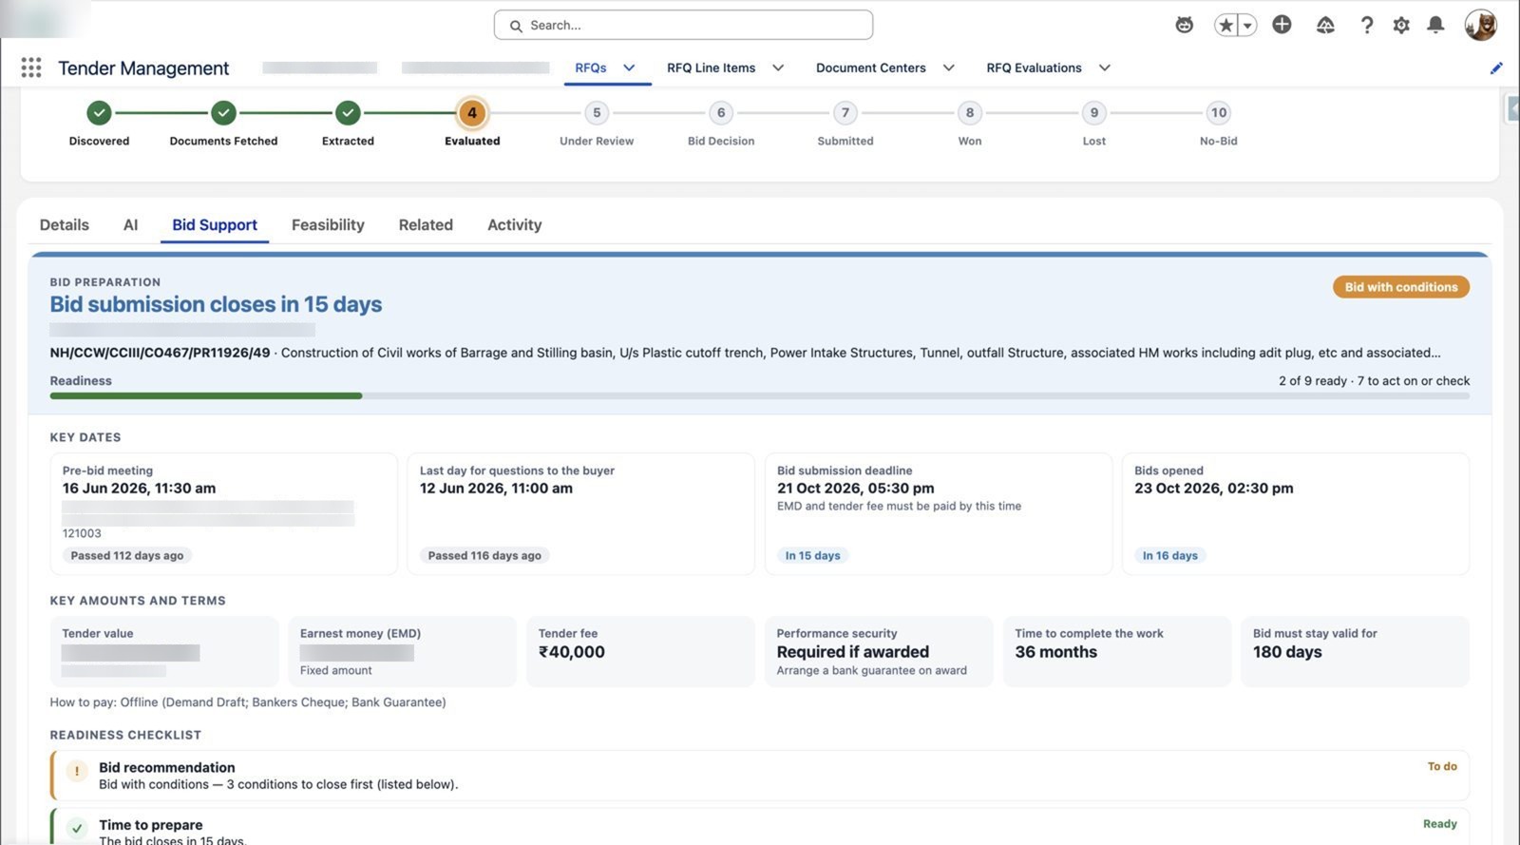Switch to the Feasibility tab
Image resolution: width=1520 pixels, height=845 pixels.
328,224
